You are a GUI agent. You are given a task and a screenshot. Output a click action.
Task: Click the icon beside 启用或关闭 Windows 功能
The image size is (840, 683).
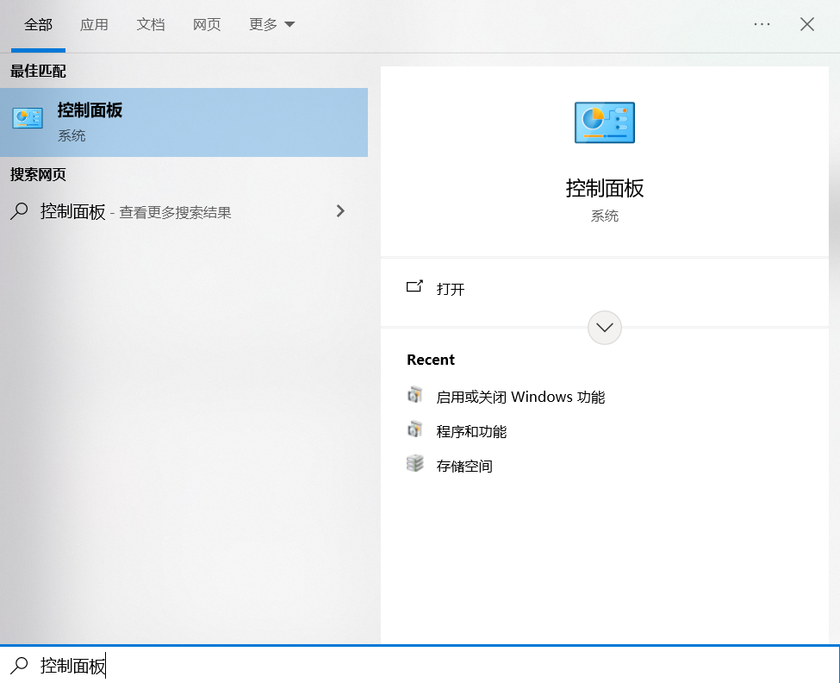tap(414, 395)
